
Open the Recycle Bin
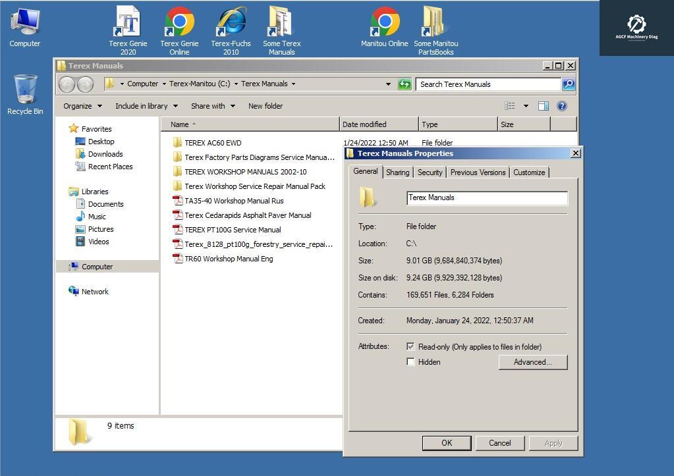24,89
